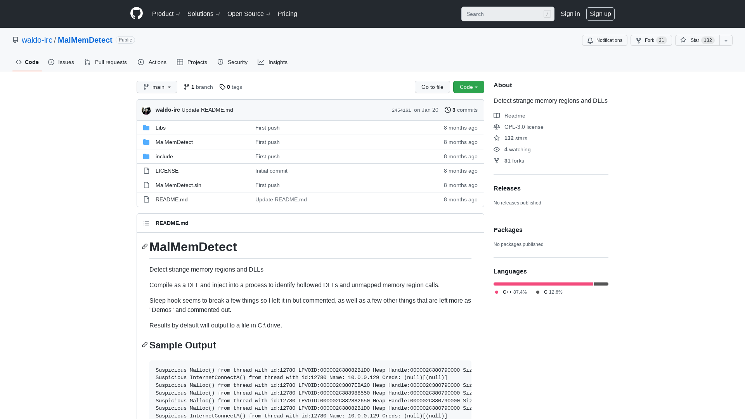Image resolution: width=745 pixels, height=419 pixels.
Task: Open the stars icon in About sidebar
Action: point(497,138)
